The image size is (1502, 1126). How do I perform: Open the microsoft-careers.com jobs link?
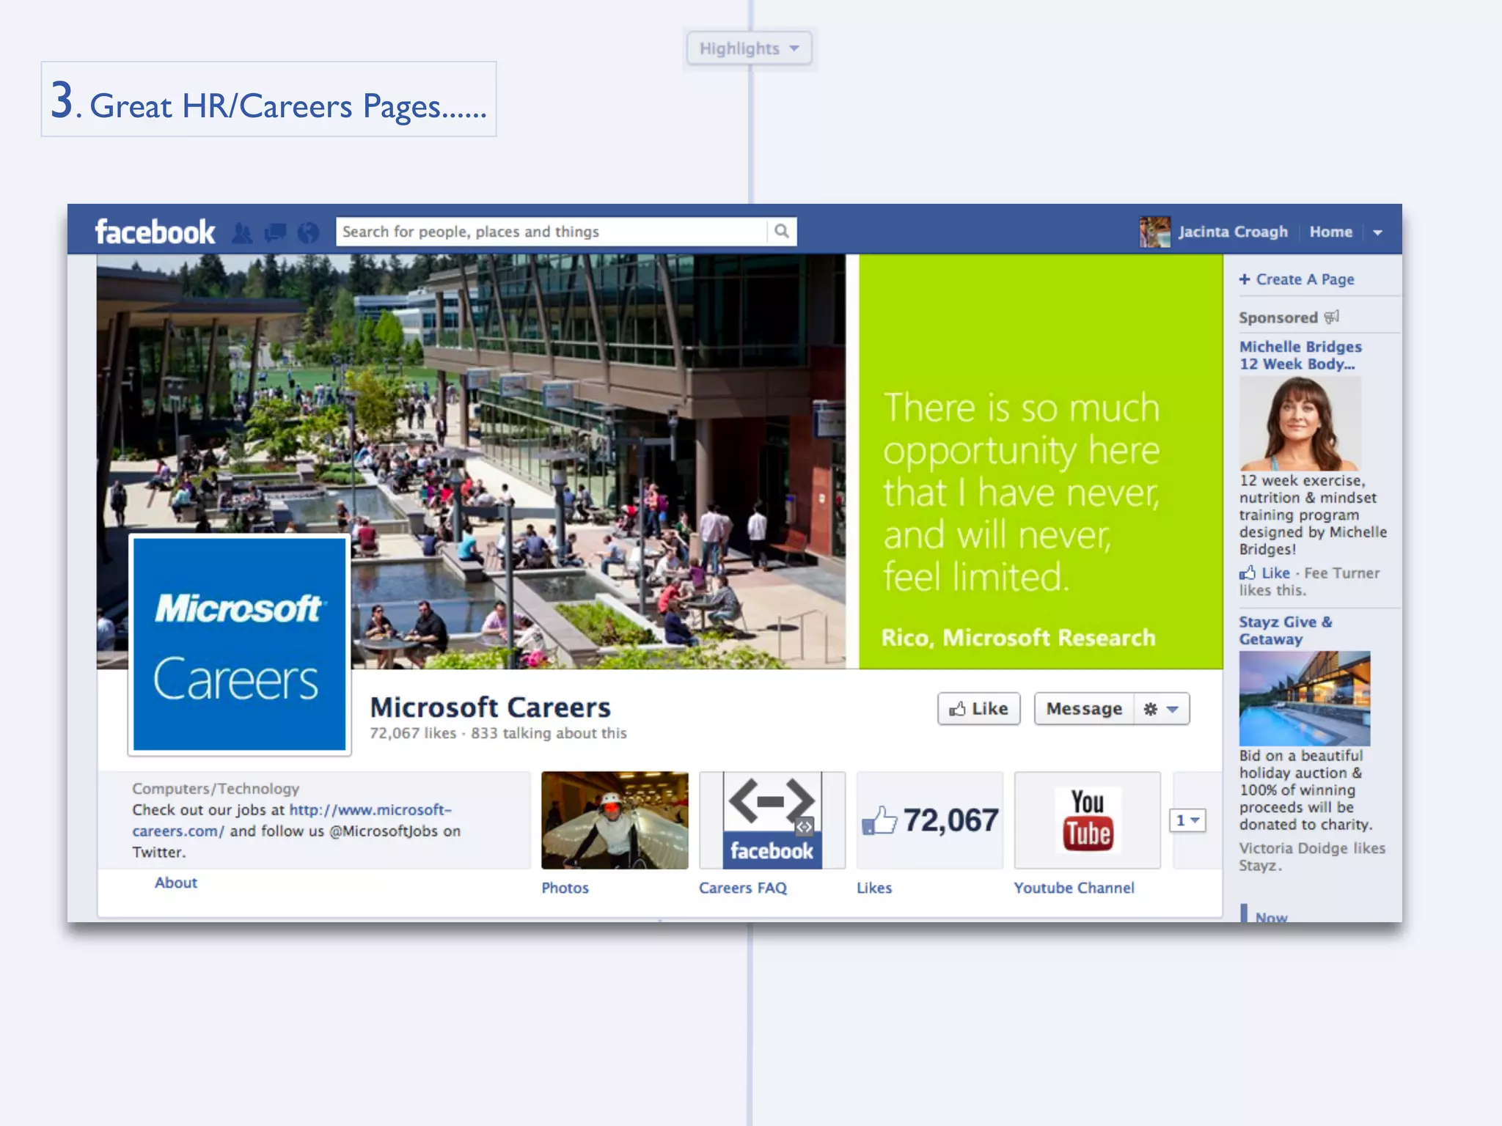292,820
